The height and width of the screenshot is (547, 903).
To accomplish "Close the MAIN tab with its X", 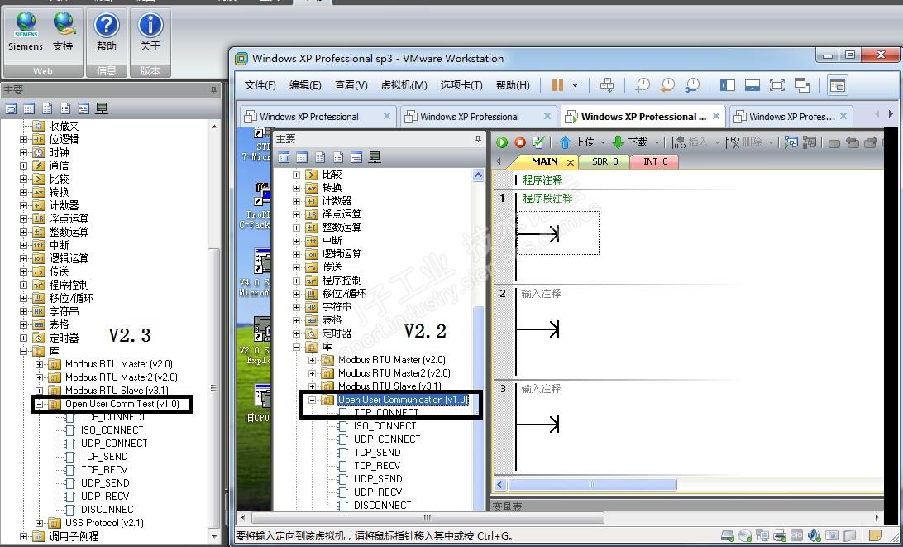I will [x=571, y=162].
